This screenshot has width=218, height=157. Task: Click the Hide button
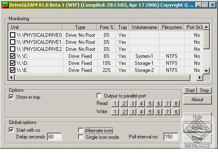point(197,117)
